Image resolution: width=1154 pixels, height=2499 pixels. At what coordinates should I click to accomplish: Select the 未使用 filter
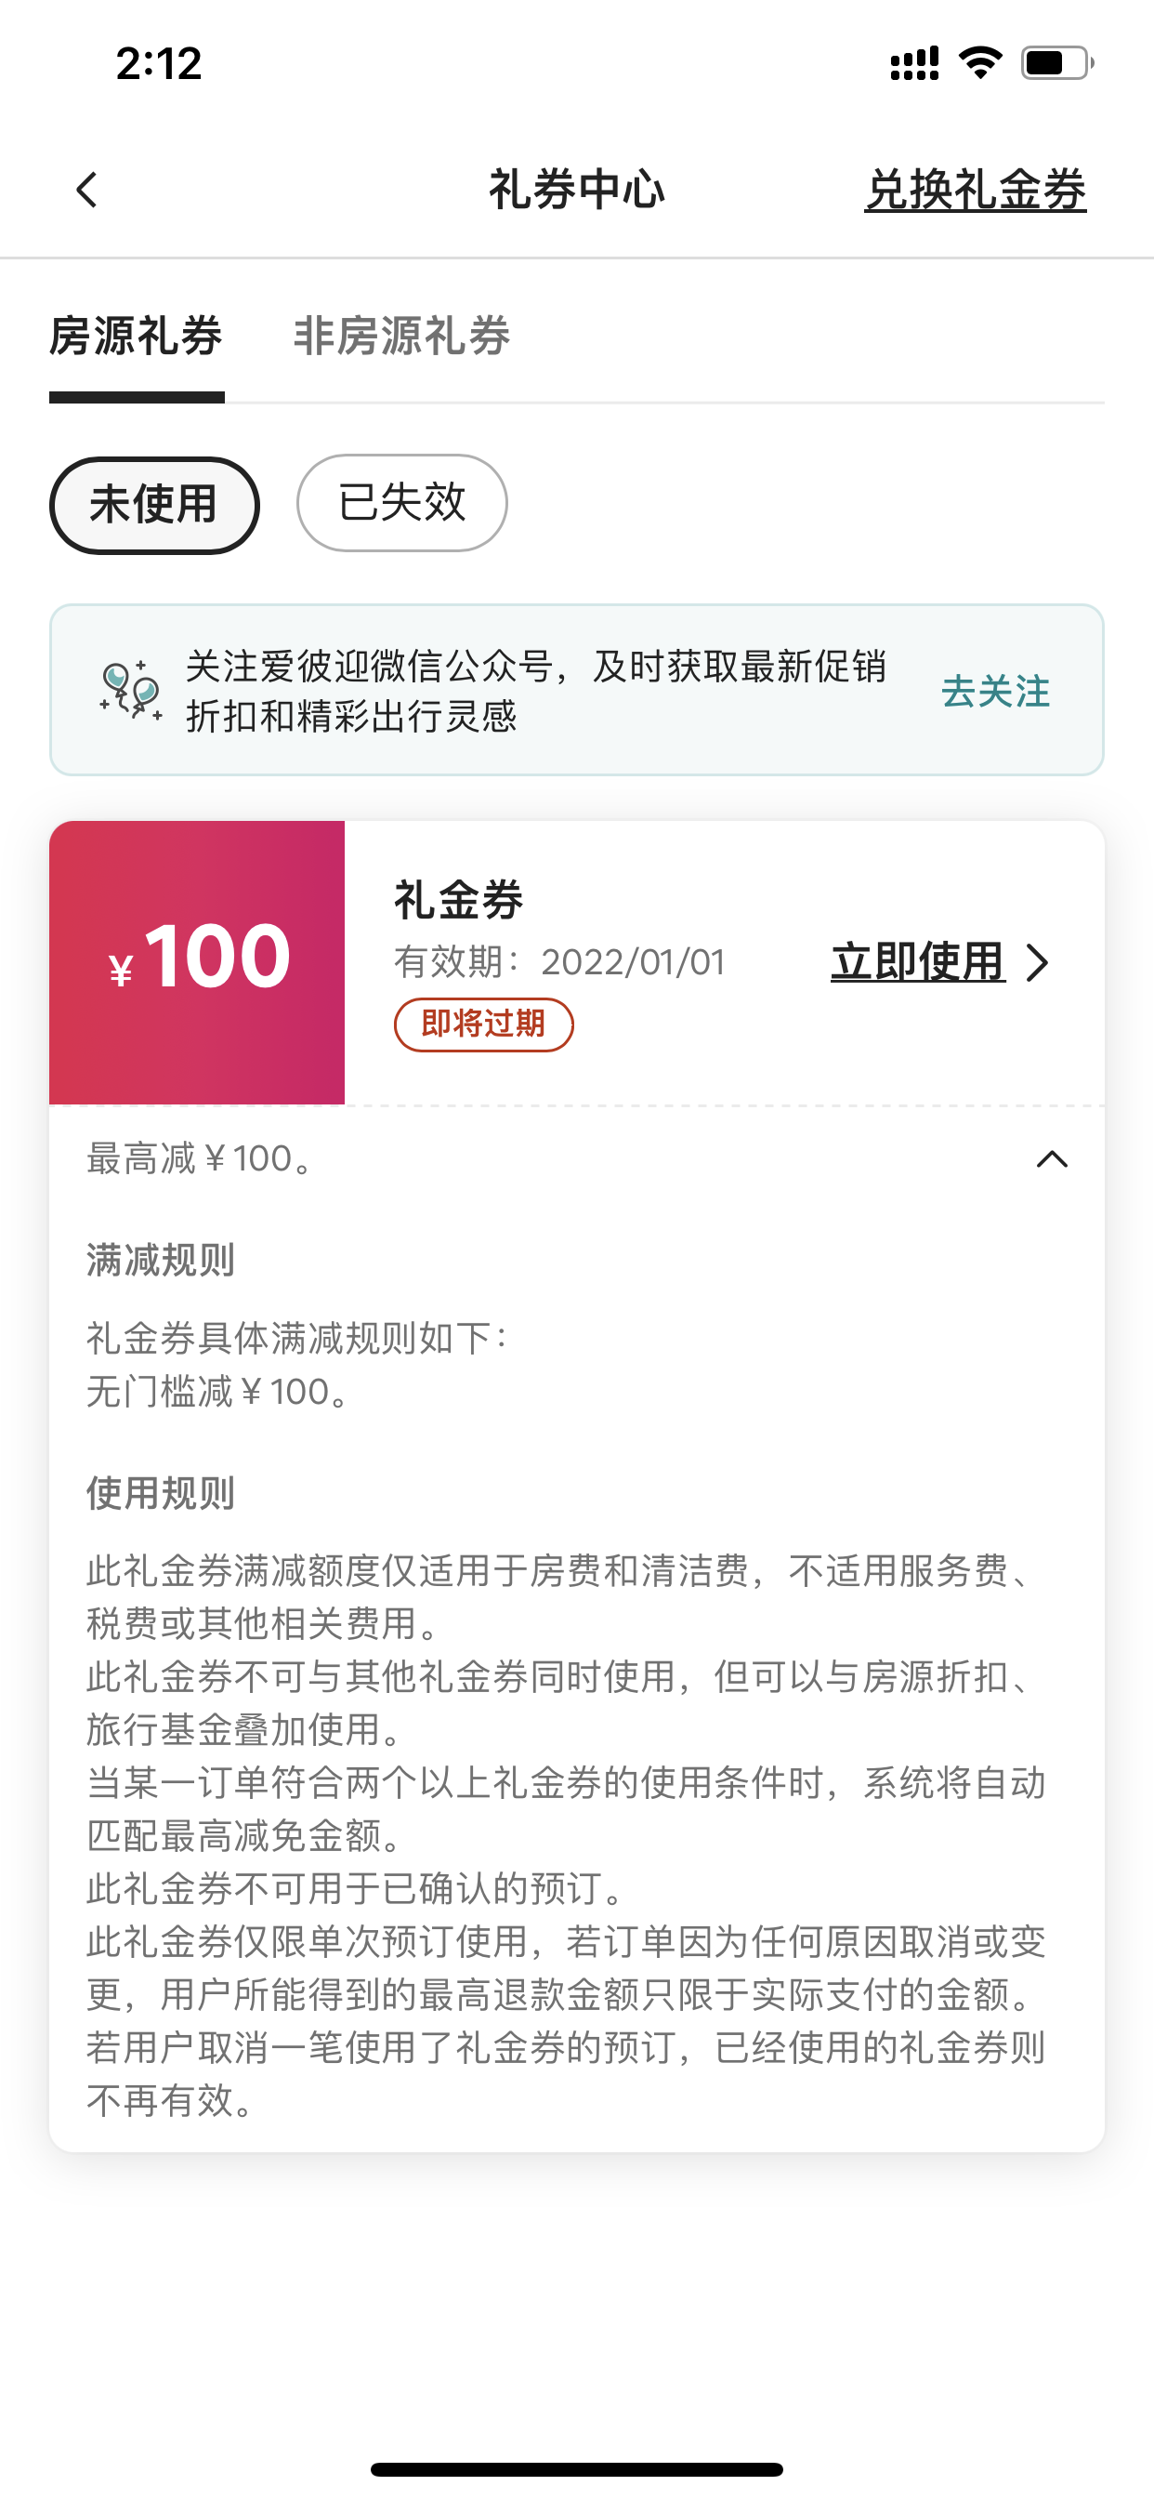pos(154,505)
